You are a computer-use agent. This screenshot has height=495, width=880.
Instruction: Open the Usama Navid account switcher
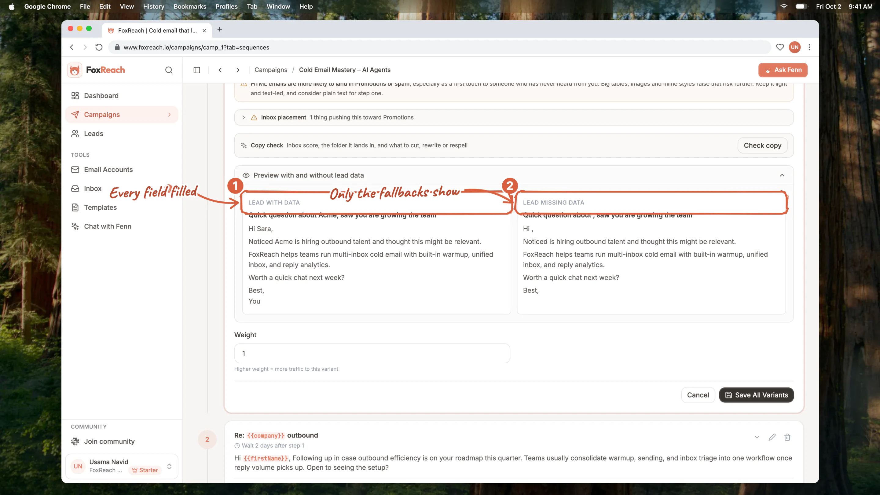(122, 466)
